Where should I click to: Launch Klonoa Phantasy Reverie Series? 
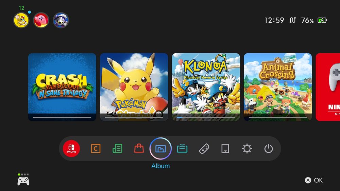(206, 87)
